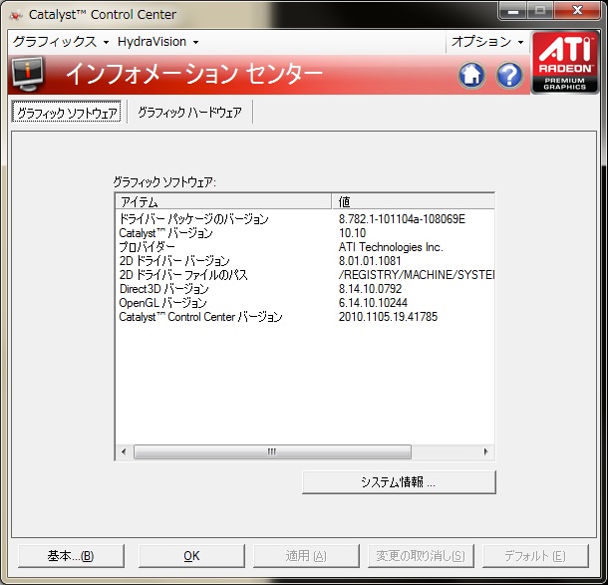Click the value 8.01.01.1081

pyautogui.click(x=370, y=261)
